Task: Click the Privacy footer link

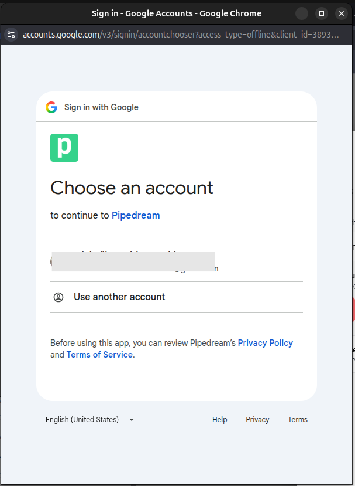Action: coord(257,419)
